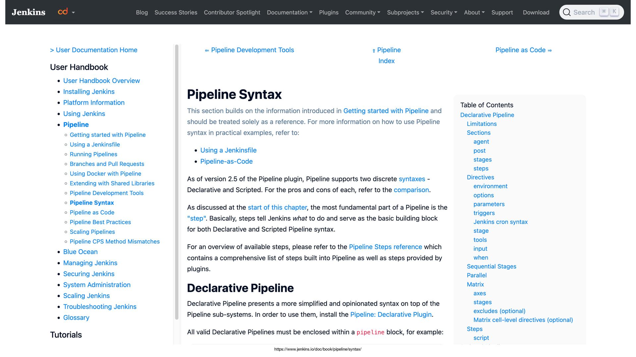Click the Jenkins logo in header

28,12
